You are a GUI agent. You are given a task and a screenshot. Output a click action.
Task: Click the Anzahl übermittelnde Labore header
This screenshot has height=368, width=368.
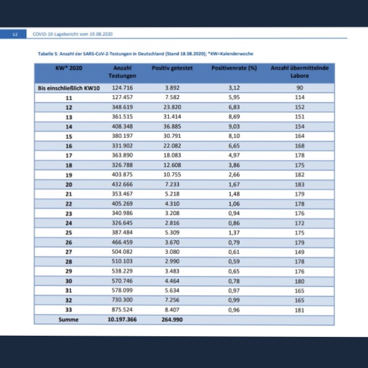[299, 72]
